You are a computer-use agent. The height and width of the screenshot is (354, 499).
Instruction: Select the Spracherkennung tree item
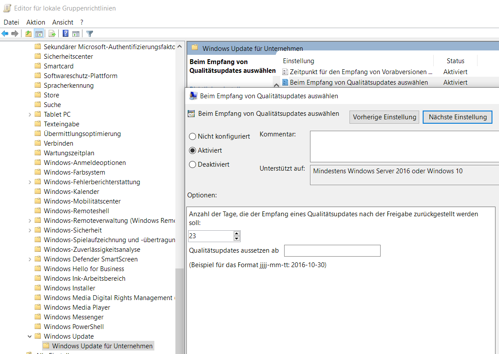pos(68,85)
